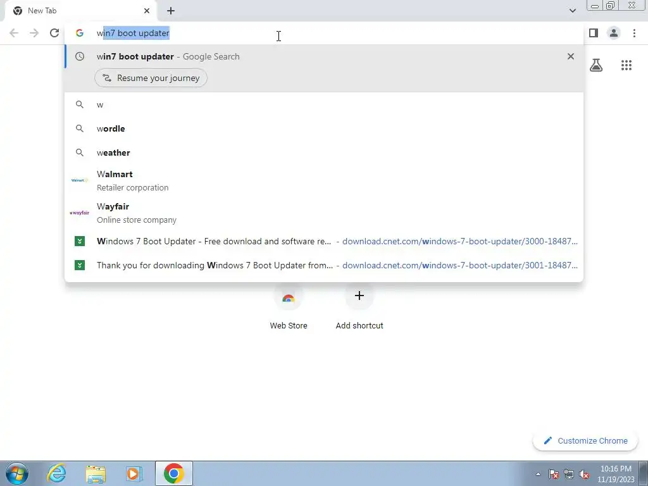Select the weather search suggestion
This screenshot has height=486, width=648.
324,153
